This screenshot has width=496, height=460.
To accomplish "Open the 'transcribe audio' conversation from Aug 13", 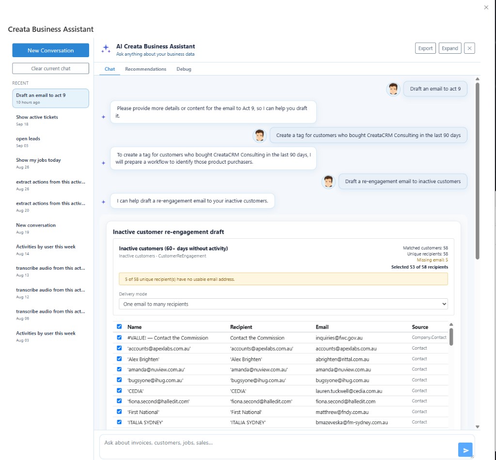I will [x=50, y=271].
